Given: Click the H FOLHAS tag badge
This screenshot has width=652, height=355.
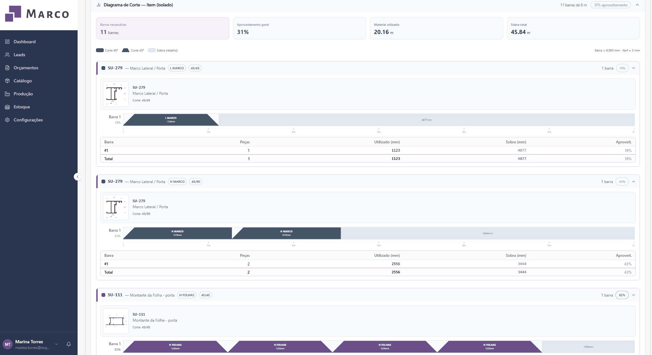Looking at the screenshot, I should coord(187,295).
